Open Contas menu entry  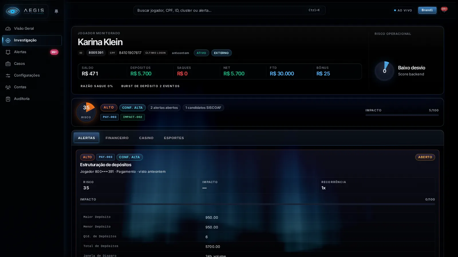point(32,87)
